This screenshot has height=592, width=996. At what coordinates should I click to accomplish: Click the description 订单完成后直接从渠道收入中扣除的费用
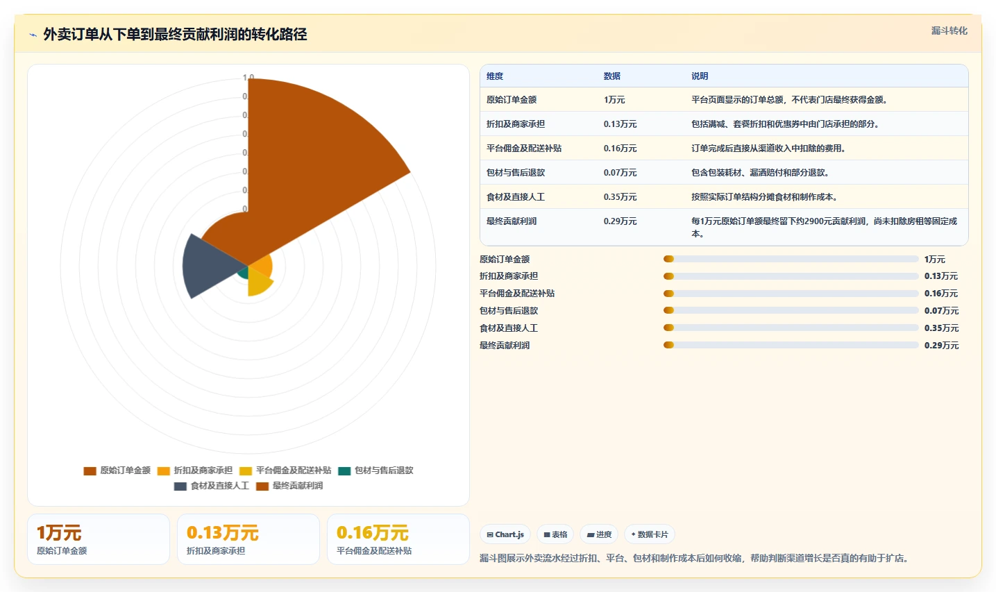[x=768, y=149]
